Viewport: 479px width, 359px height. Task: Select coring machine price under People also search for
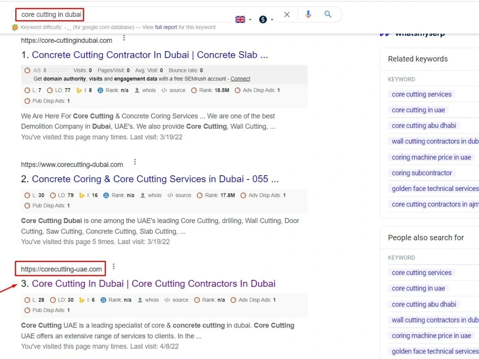tap(432, 336)
